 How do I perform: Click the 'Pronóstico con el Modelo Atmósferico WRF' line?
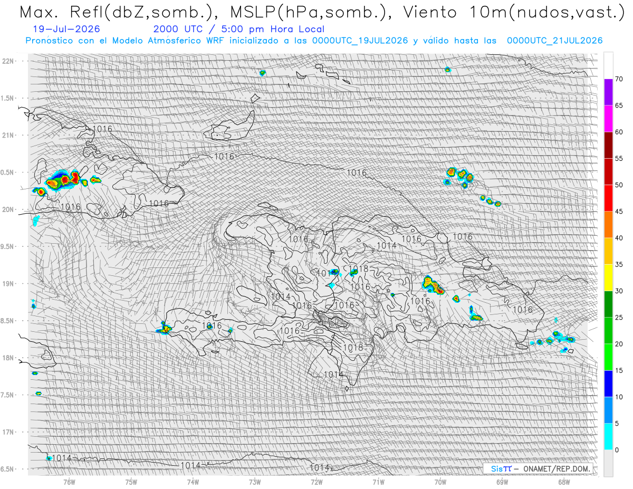(126, 41)
